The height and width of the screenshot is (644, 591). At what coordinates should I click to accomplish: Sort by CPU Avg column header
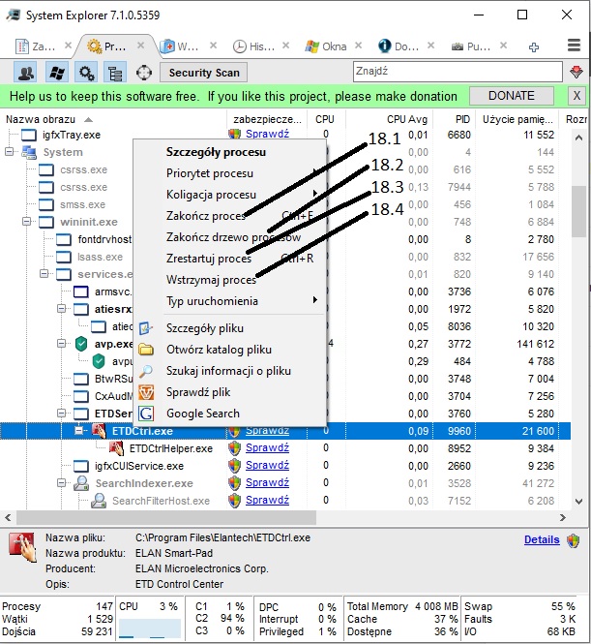click(389, 119)
